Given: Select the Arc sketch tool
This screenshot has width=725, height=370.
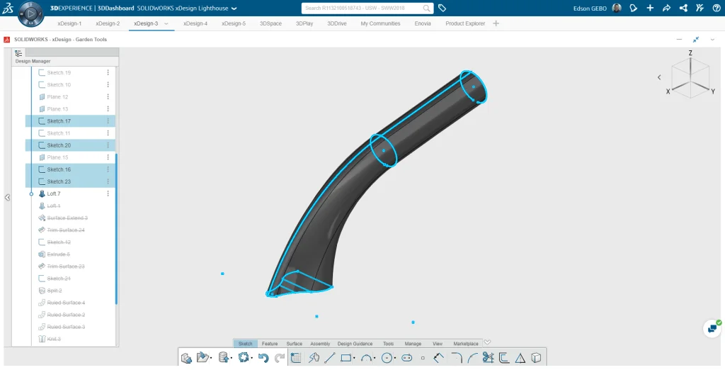Looking at the screenshot, I should [x=366, y=358].
